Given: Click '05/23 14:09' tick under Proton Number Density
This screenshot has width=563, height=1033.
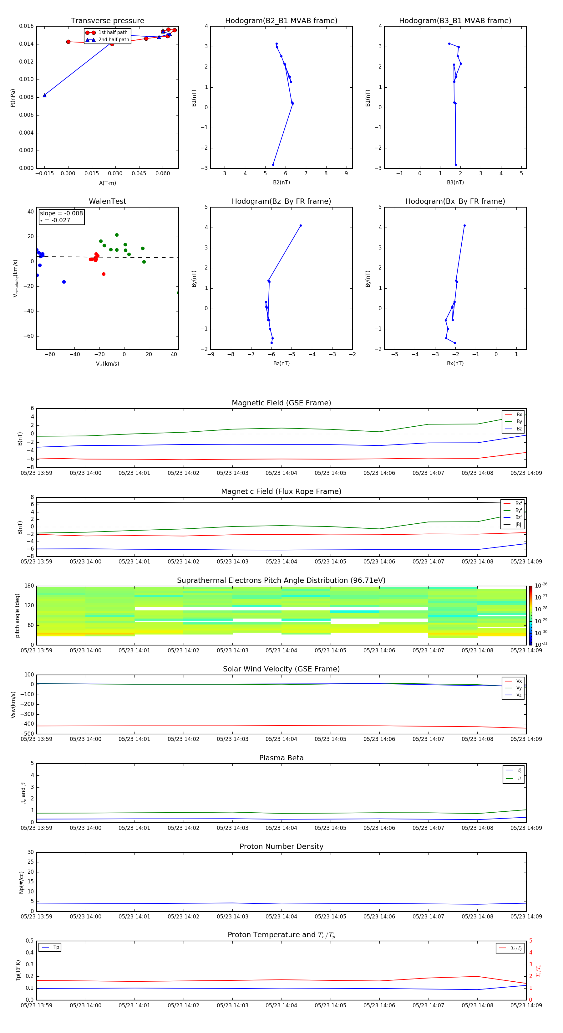Looking at the screenshot, I should click(526, 917).
